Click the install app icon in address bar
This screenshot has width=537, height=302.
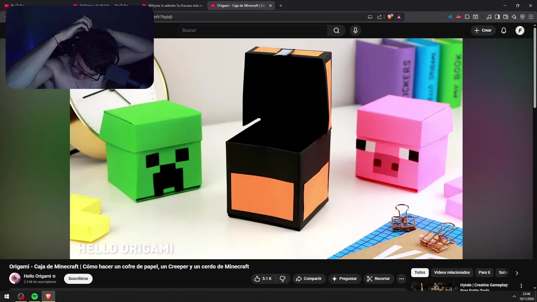pos(370,17)
